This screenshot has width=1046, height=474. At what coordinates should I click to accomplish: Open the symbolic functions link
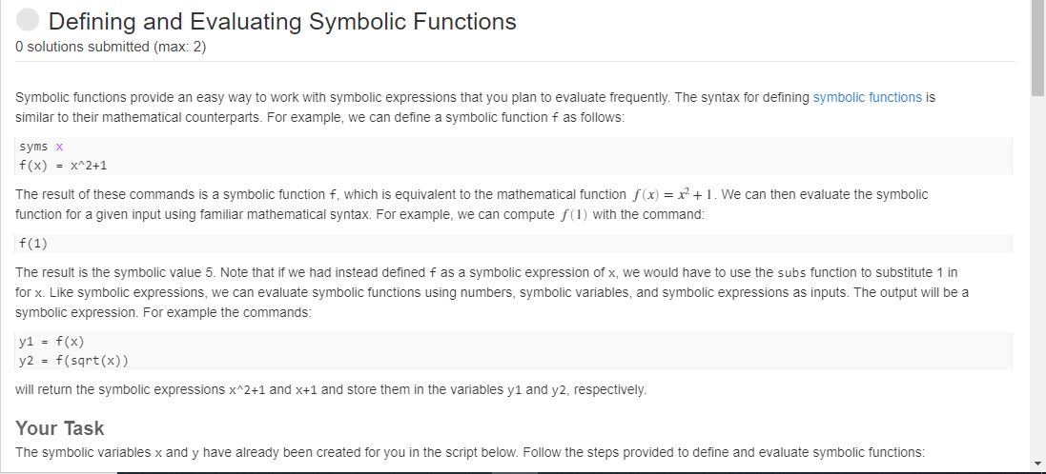tap(868, 97)
